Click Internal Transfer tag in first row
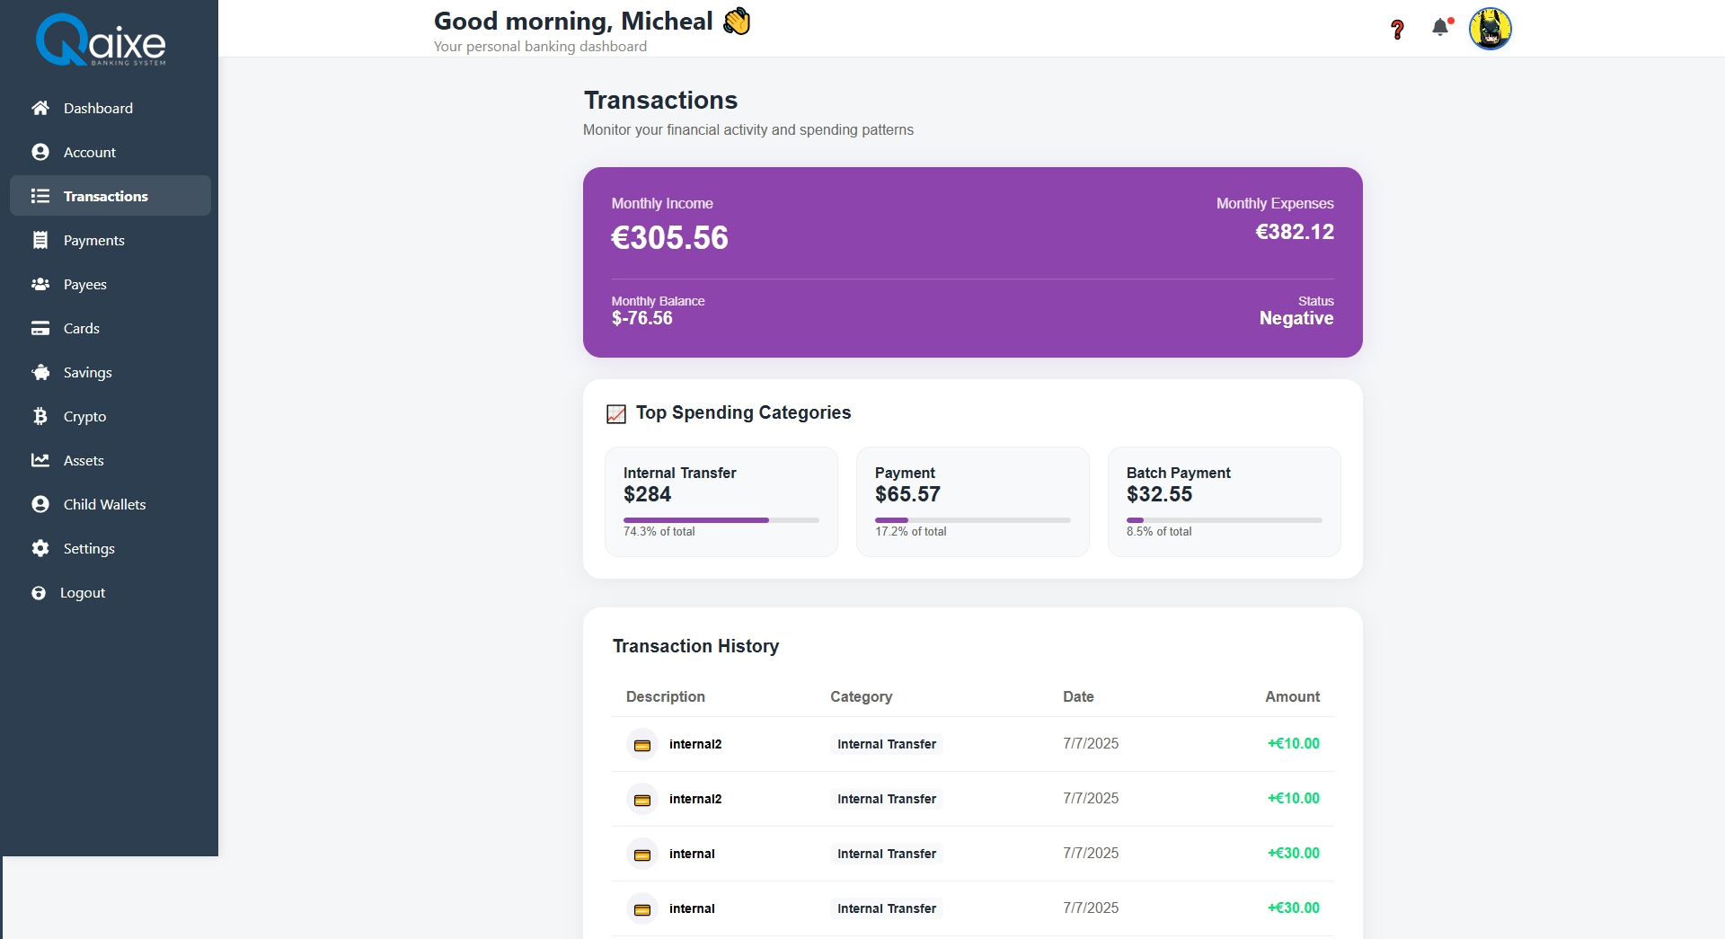 tap(887, 744)
